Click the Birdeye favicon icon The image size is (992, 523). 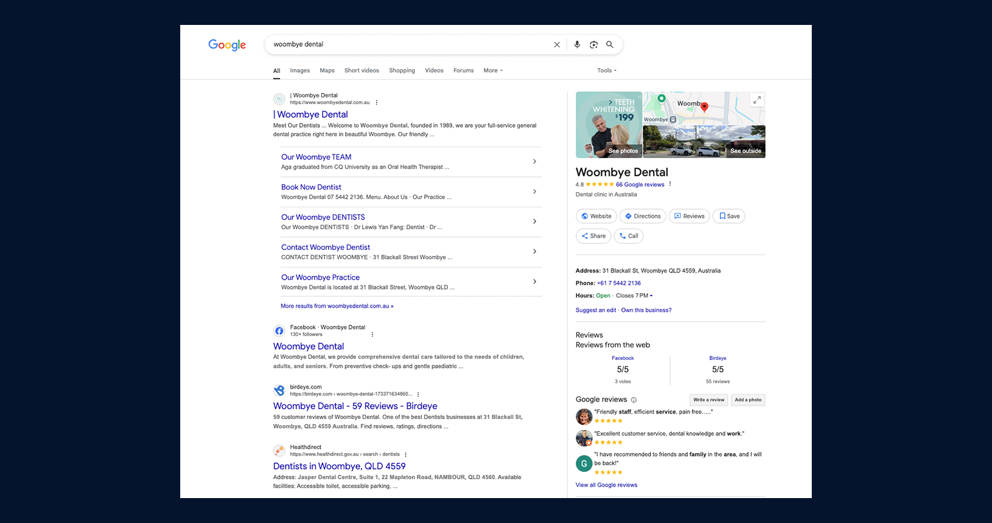279,390
